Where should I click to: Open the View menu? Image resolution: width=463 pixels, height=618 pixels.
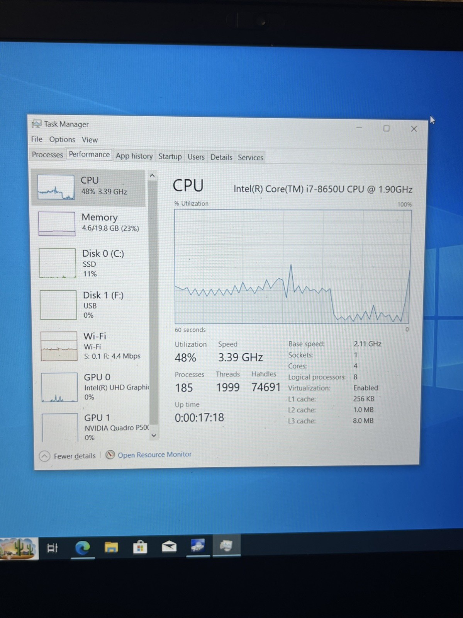(x=90, y=140)
